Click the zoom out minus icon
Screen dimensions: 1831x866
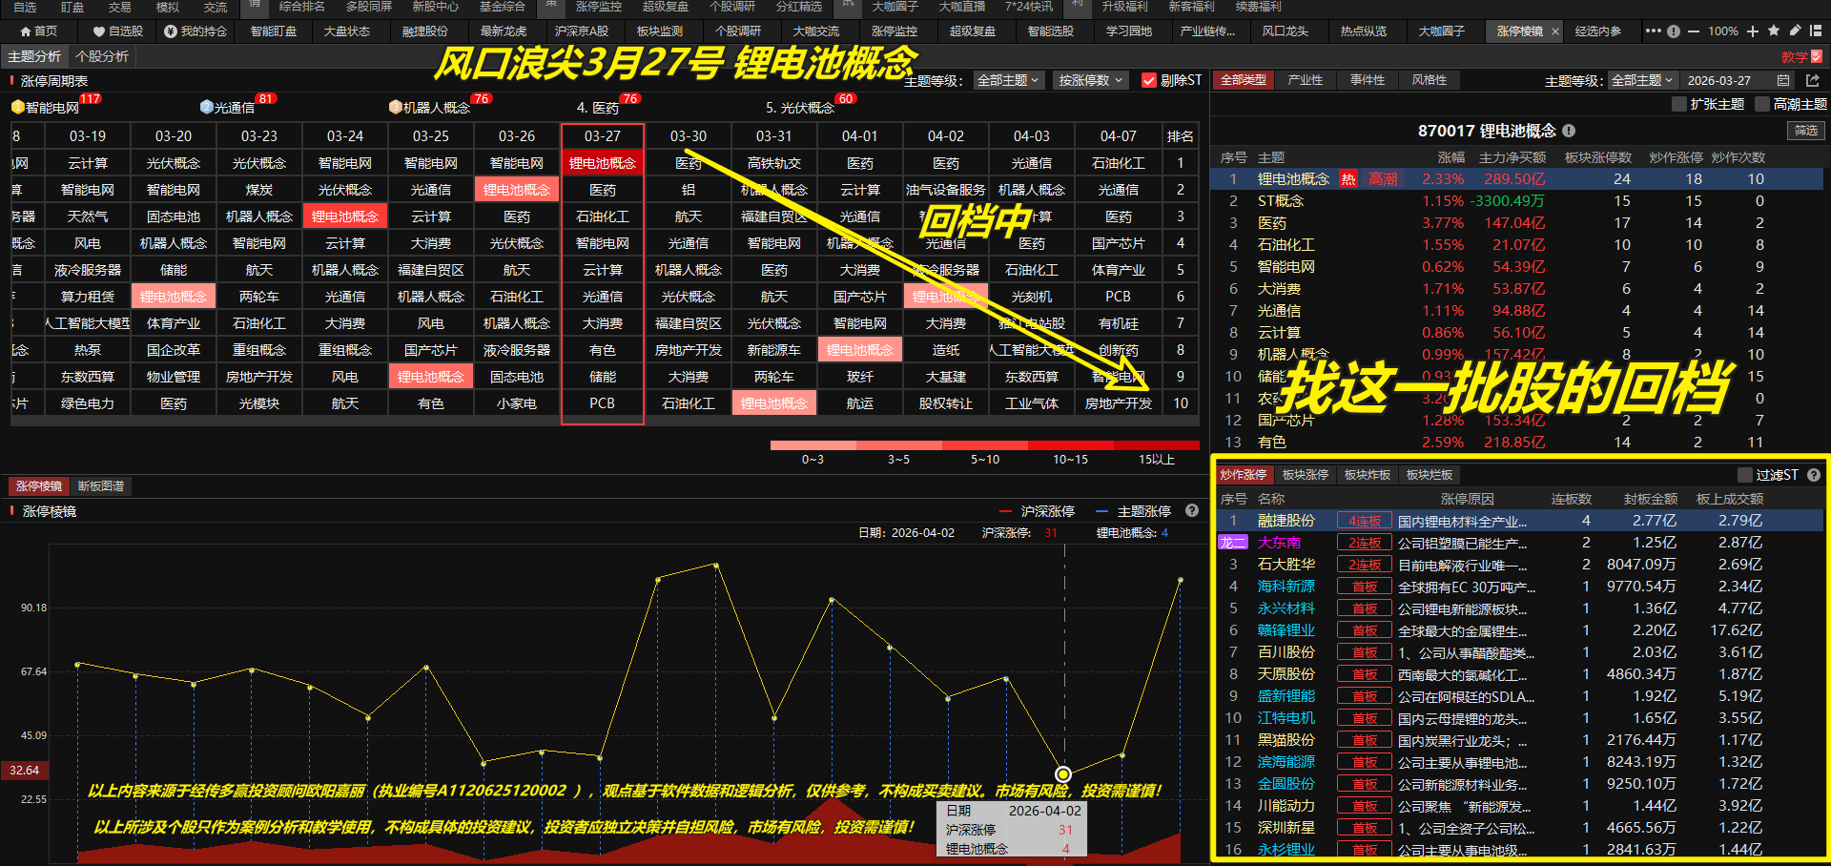1694,31
